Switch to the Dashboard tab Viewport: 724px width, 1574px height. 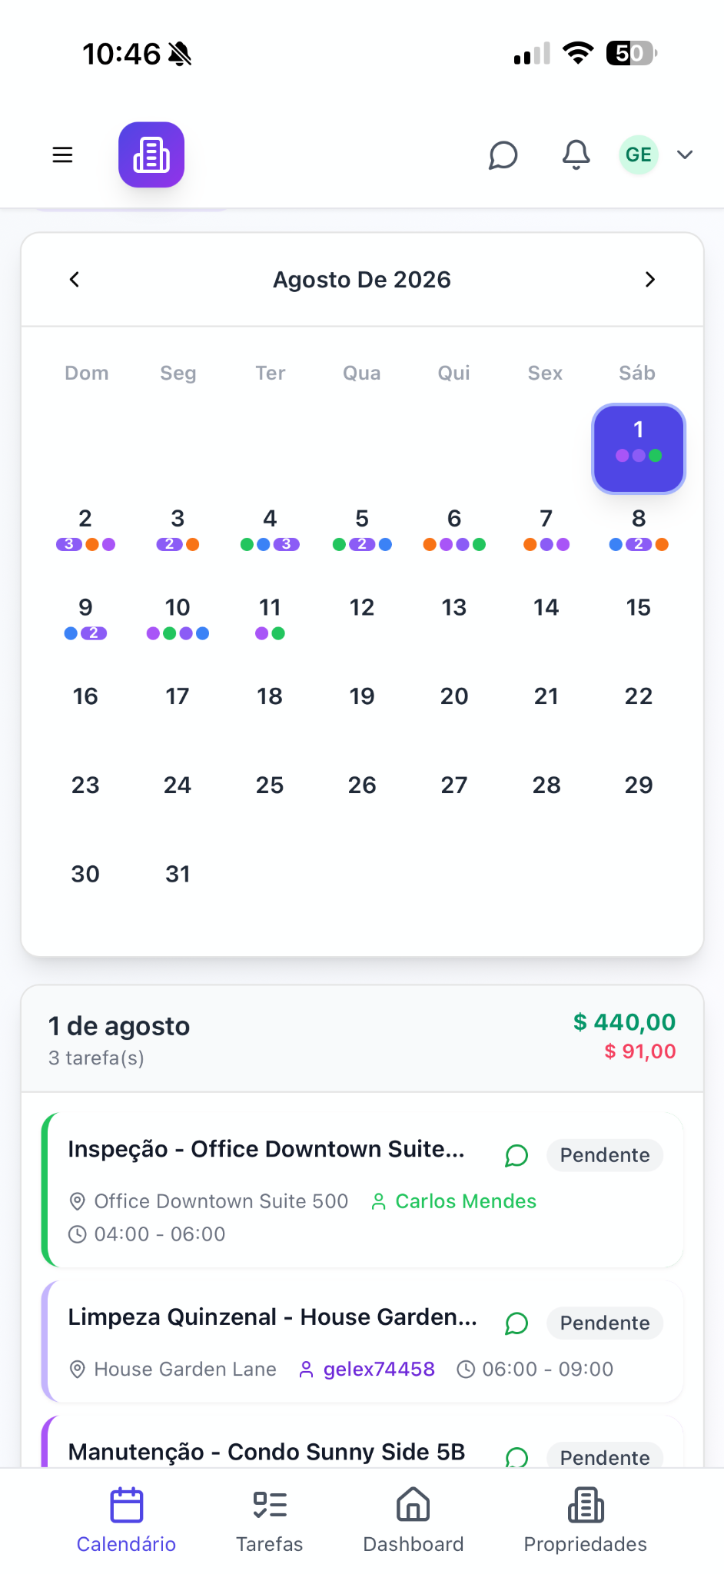[x=413, y=1521]
